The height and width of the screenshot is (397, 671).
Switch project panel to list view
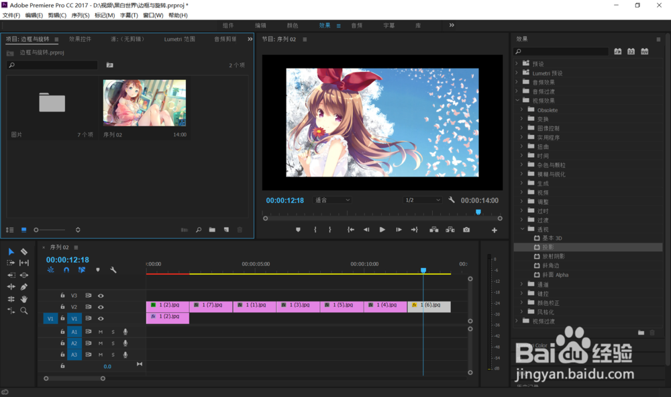10,230
